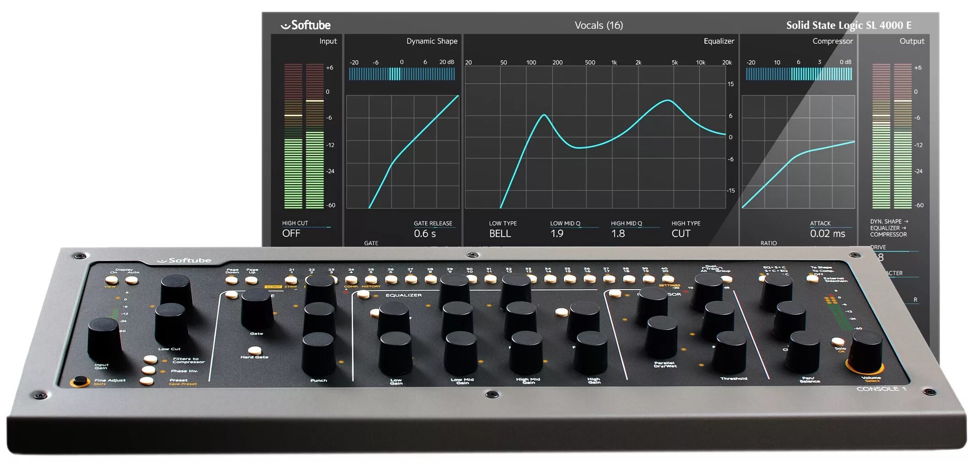Click the Softube logo in the plugin header
The width and height of the screenshot is (972, 462).
(306, 25)
